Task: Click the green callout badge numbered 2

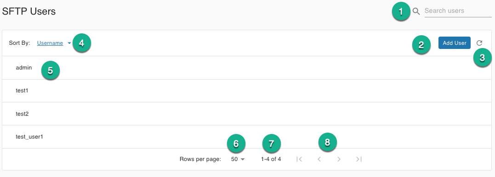Action: click(421, 45)
